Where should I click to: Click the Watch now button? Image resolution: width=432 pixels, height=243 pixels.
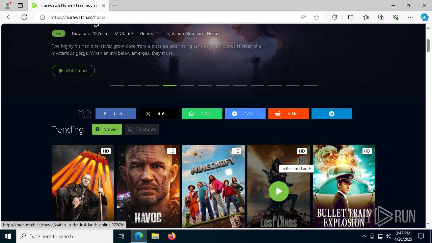[73, 71]
